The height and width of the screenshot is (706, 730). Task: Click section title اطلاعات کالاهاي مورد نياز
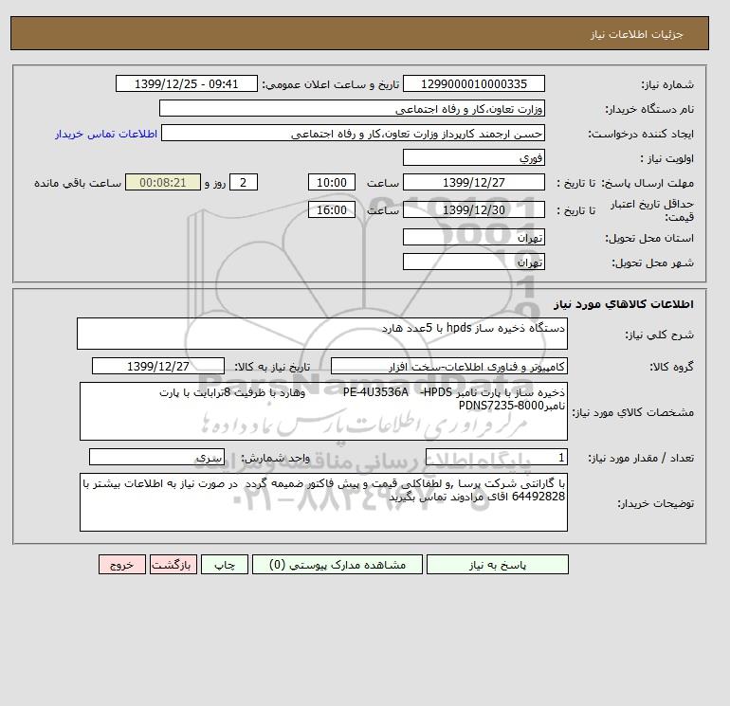pos(624,304)
